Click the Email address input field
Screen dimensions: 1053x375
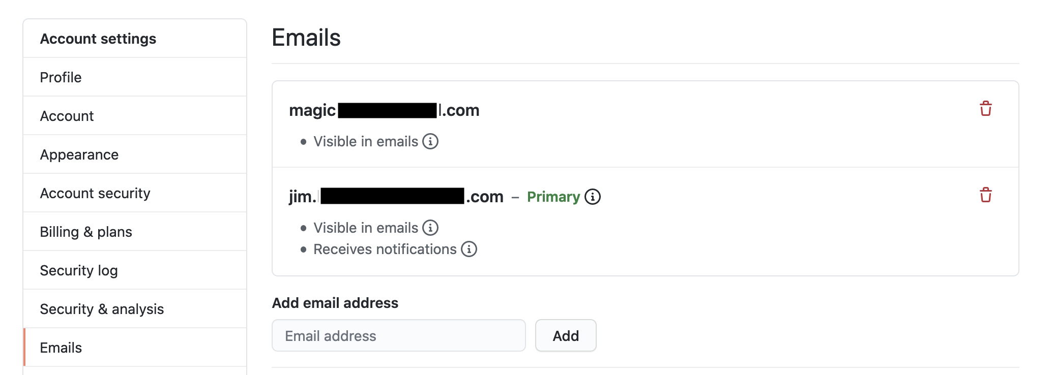(x=399, y=335)
